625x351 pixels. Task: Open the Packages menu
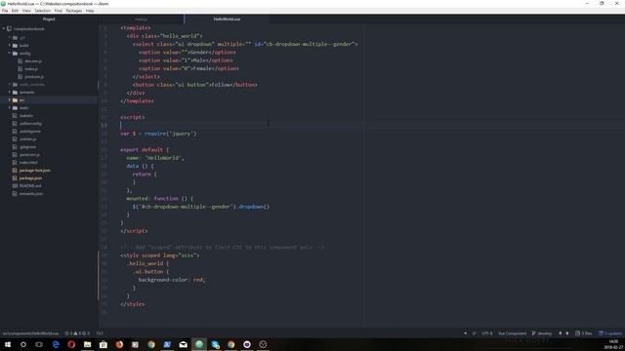tap(74, 11)
